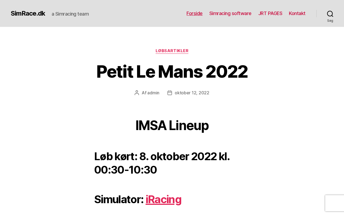The height and width of the screenshot is (215, 344).
Task: Select the LØBSARTIKLER category link
Action: (172, 51)
